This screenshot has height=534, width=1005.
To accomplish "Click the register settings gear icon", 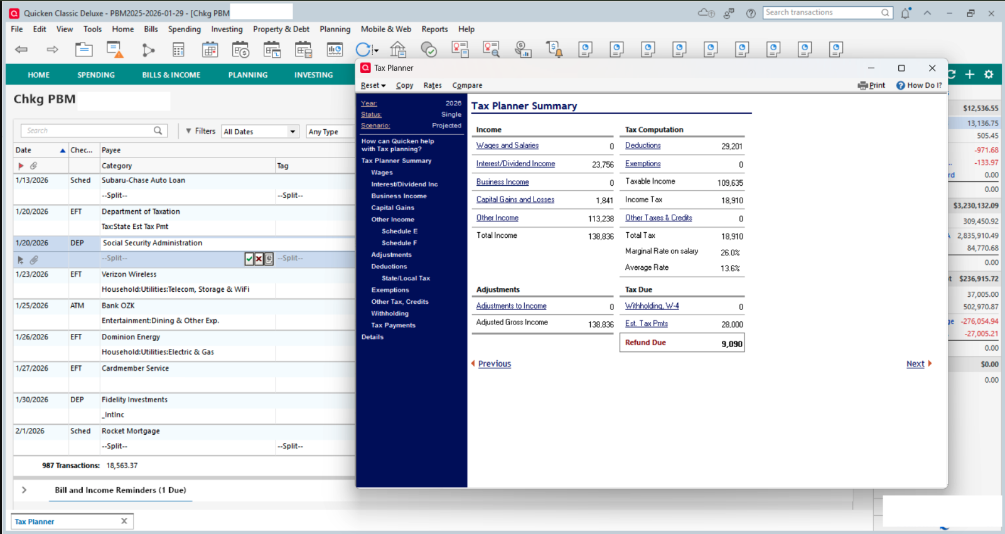I will [989, 75].
